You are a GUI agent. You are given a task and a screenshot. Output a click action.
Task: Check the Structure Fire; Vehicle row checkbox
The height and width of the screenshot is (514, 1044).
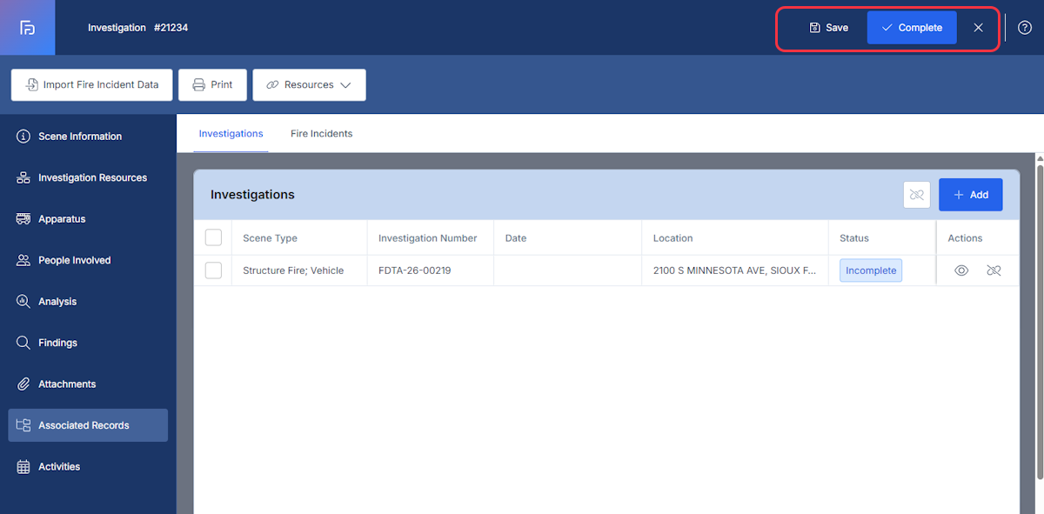click(x=213, y=270)
